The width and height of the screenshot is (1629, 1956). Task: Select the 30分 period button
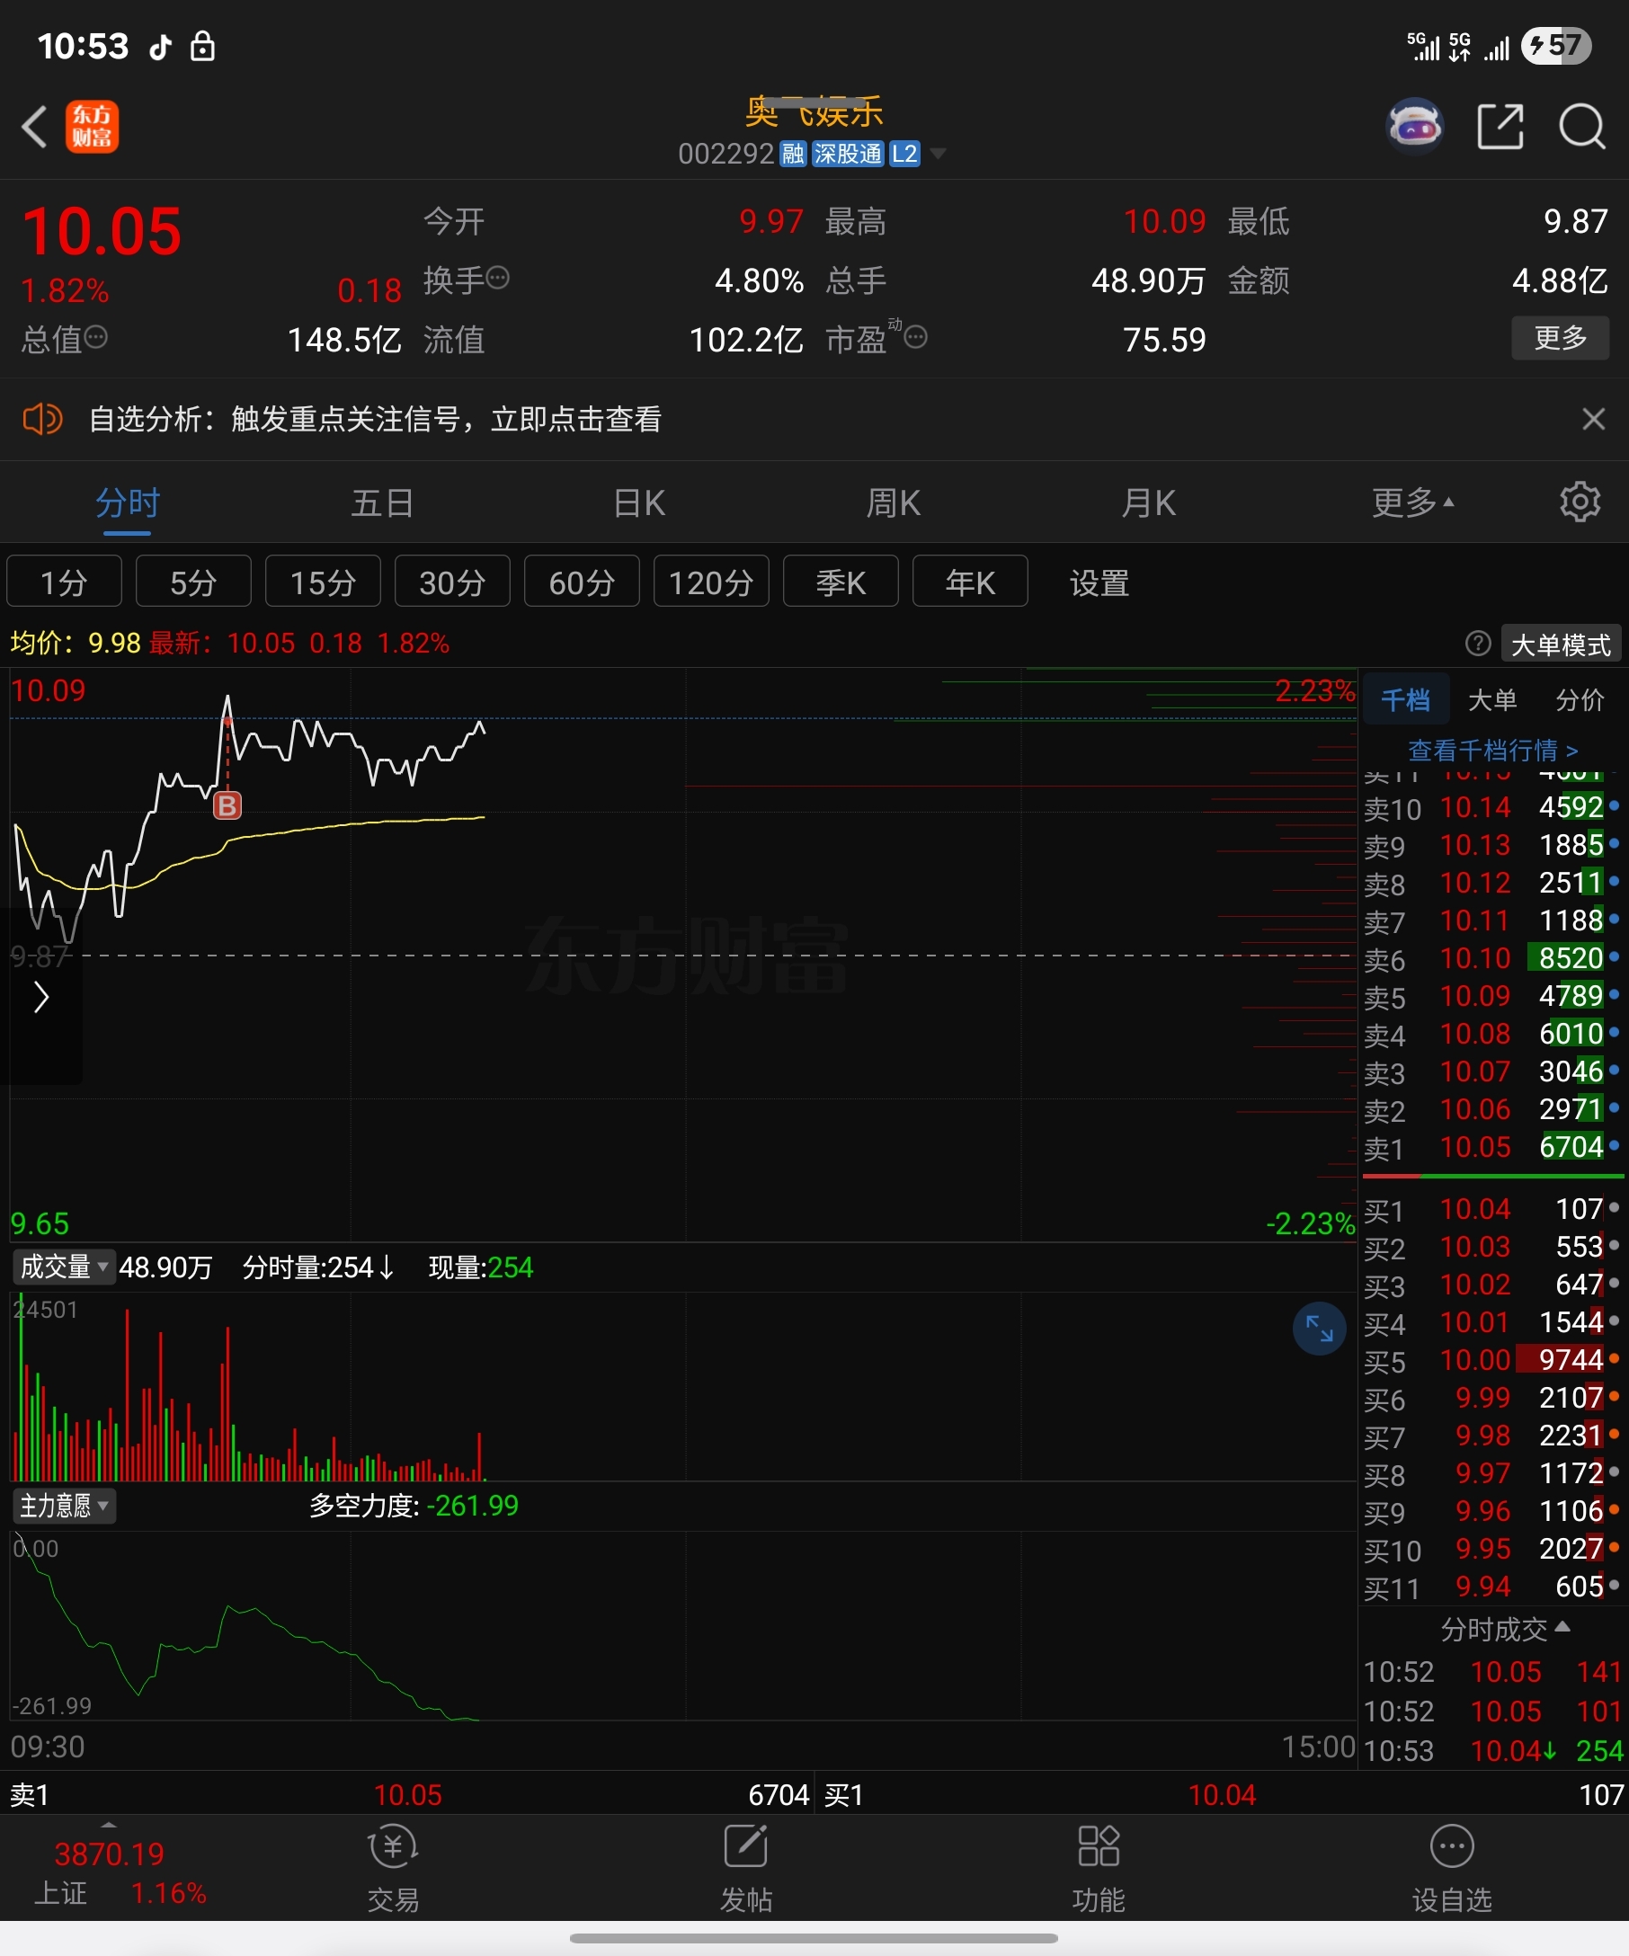click(453, 582)
